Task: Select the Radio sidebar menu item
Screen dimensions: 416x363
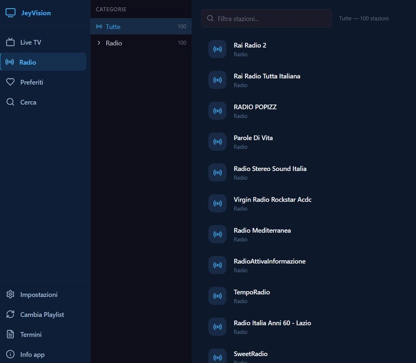Action: [x=43, y=62]
